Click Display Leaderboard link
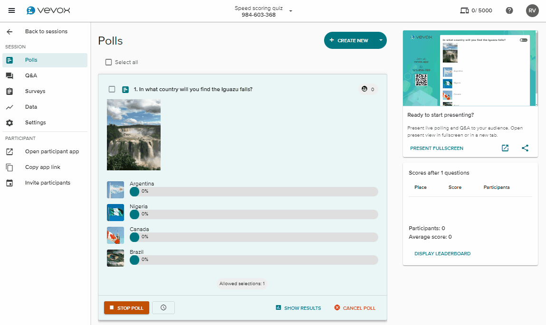The width and height of the screenshot is (546, 325). click(x=442, y=254)
